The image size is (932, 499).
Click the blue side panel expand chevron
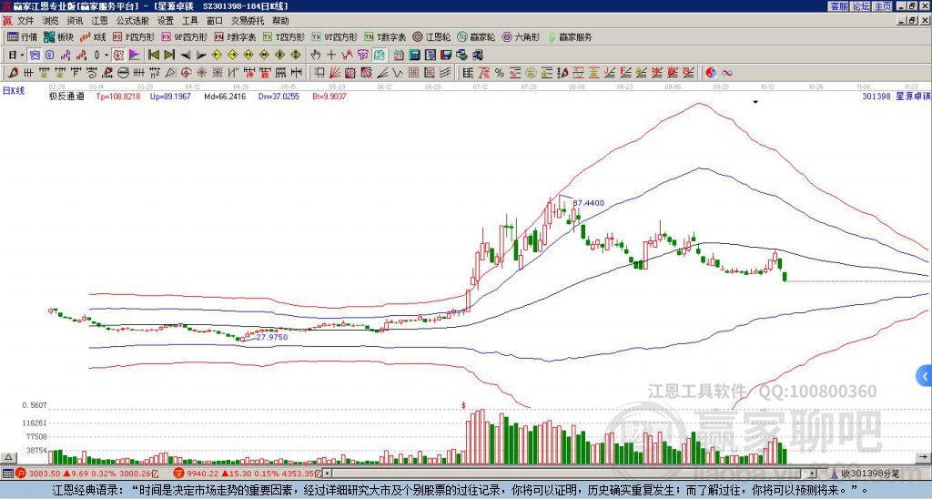(925, 376)
